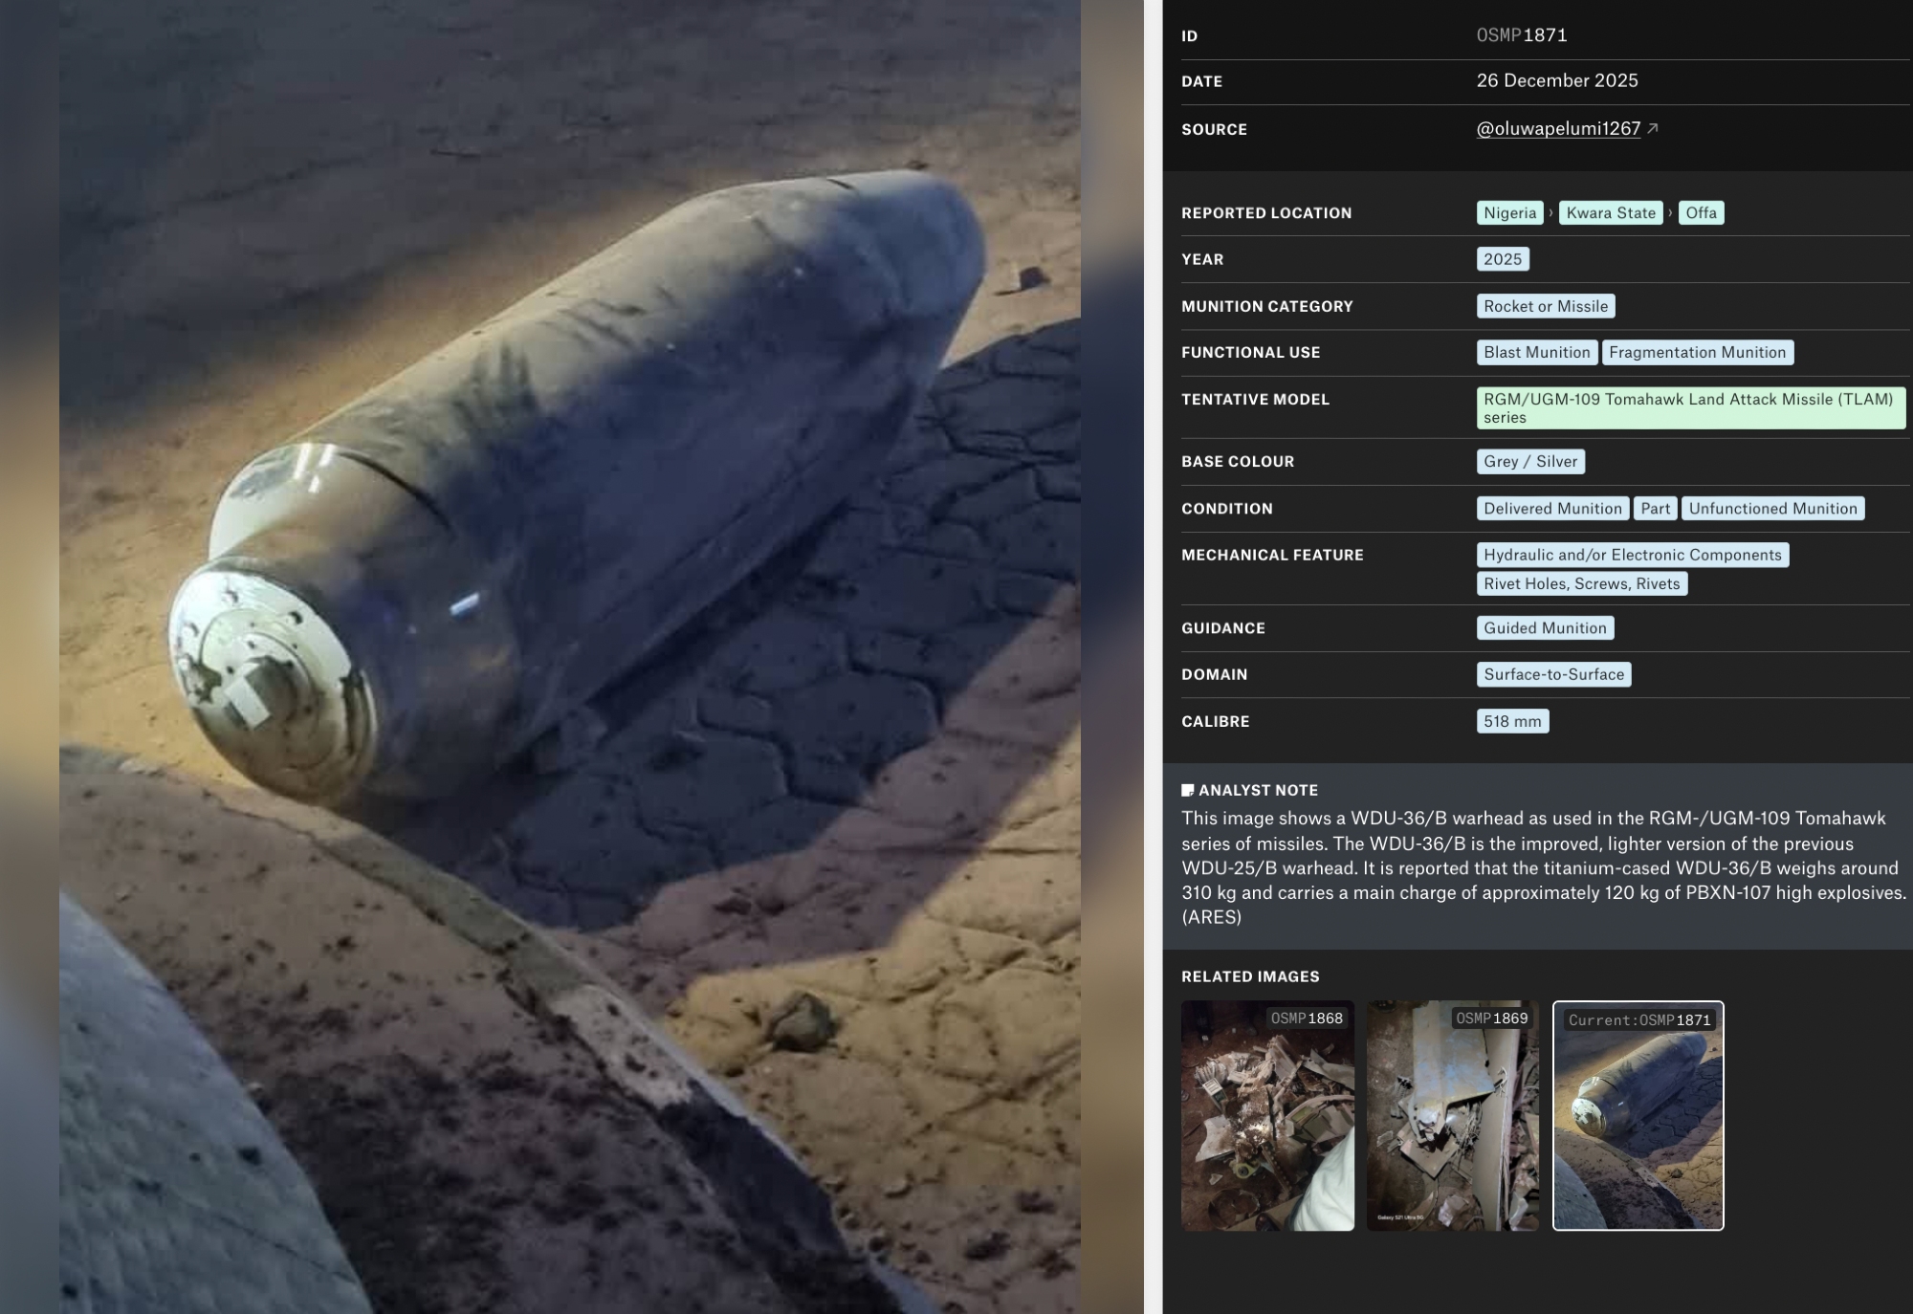
Task: Click the Tomahawk Land Attack Missile model tag
Action: pos(1689,407)
